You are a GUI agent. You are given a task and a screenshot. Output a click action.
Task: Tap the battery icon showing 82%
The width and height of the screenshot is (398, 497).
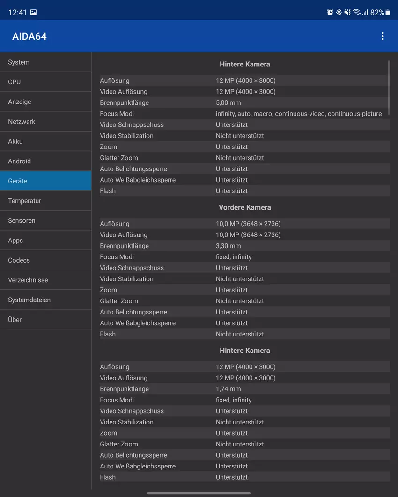coord(387,13)
